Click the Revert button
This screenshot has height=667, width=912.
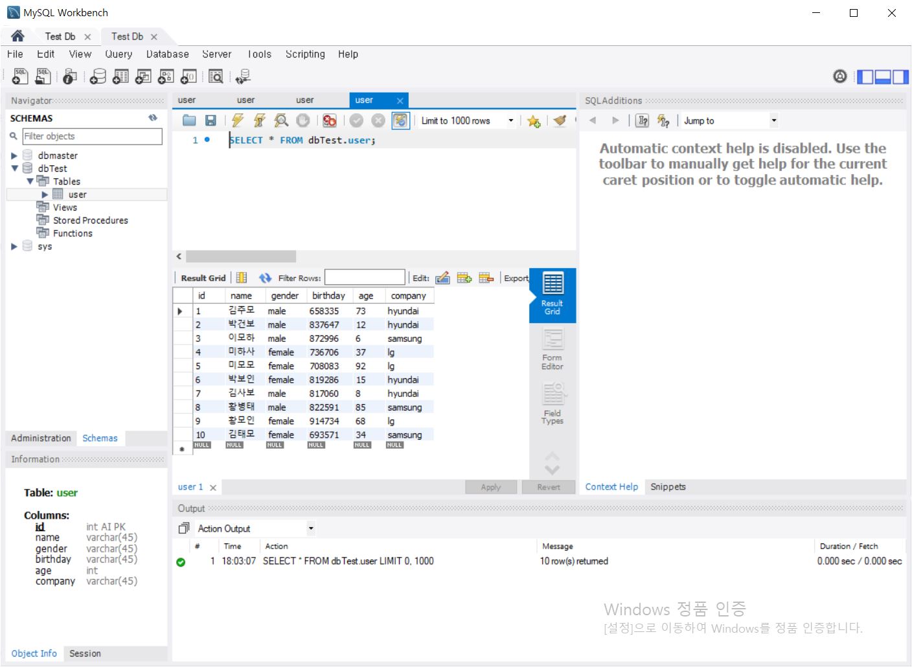click(x=549, y=487)
